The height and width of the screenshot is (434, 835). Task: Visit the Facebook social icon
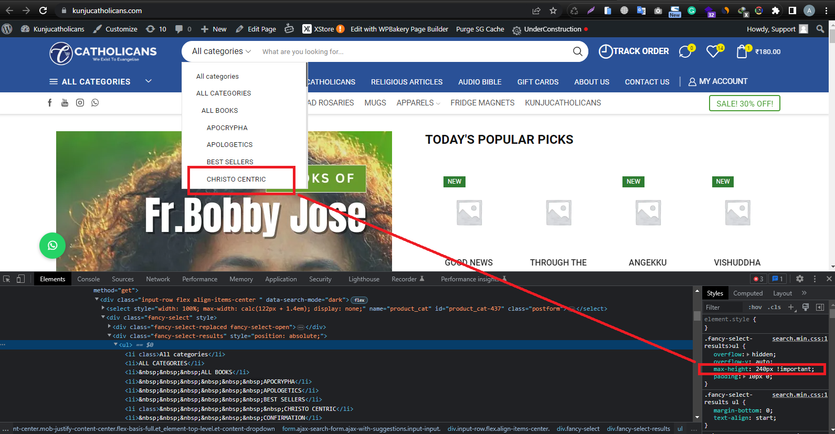coord(50,103)
